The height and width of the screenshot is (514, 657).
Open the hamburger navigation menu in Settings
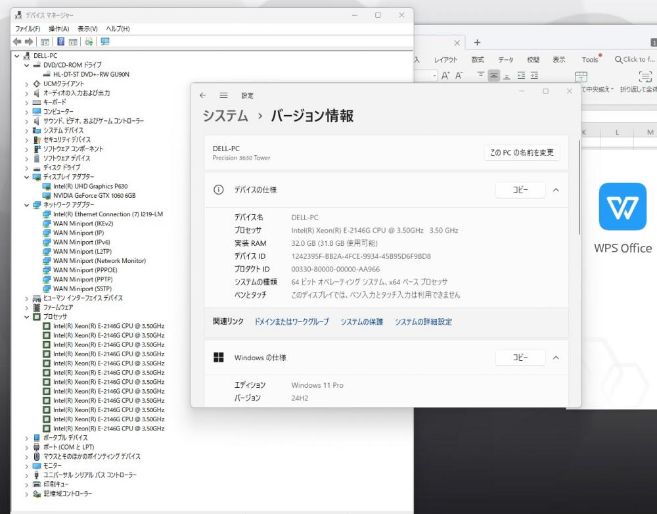tap(224, 95)
